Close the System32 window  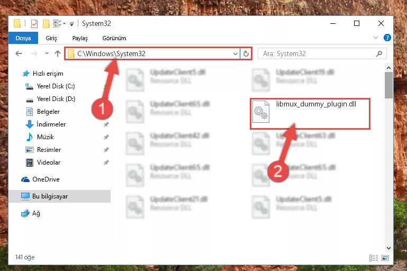click(x=381, y=24)
